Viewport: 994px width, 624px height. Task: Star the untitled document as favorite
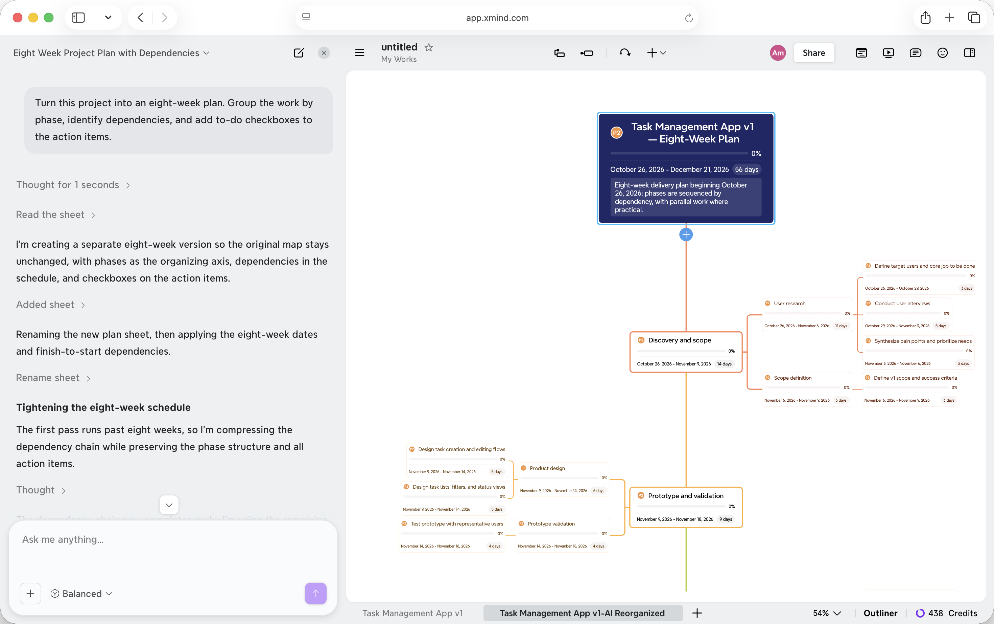click(429, 47)
